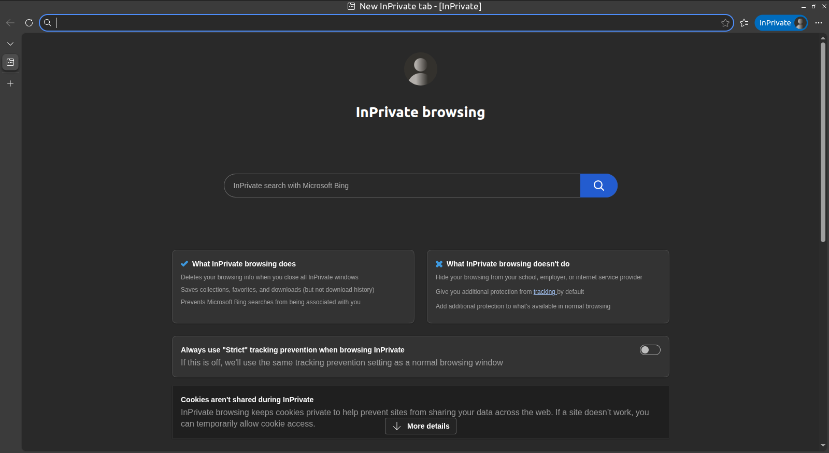Open the Favorites list icon
Screen dimensions: 829x453
pyautogui.click(x=745, y=23)
